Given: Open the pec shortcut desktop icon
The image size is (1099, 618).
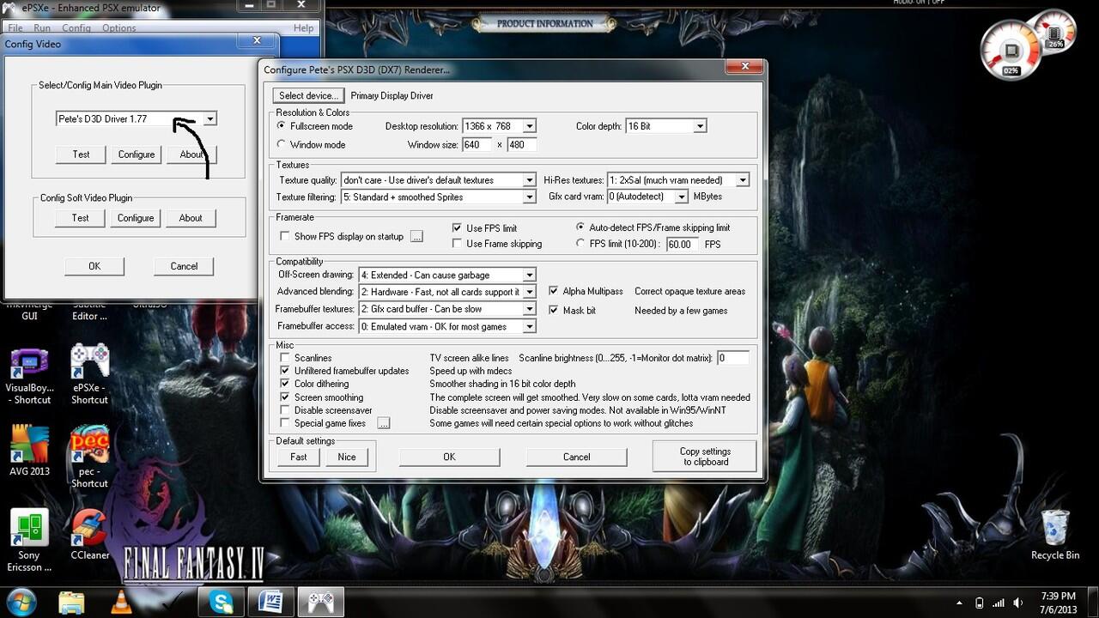Looking at the screenshot, I should (89, 457).
